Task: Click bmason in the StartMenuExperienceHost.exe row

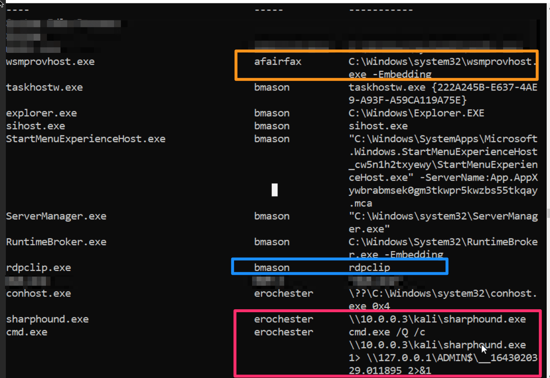Action: 272,139
